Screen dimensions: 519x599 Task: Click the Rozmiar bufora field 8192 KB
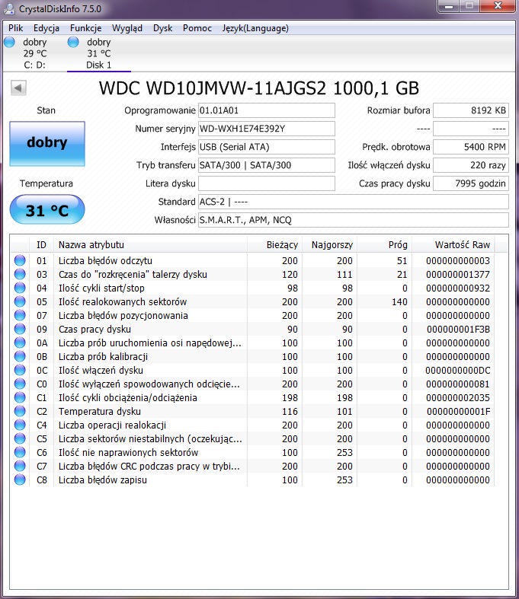click(x=471, y=110)
